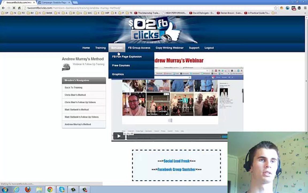Open the FO bookmarks folder
This screenshot has width=308, height=193.
click(21, 13)
